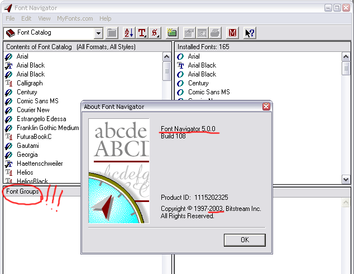Select Estrangelo Edessa in the catalog list
Image resolution: width=354 pixels, height=274 pixels.
point(41,119)
